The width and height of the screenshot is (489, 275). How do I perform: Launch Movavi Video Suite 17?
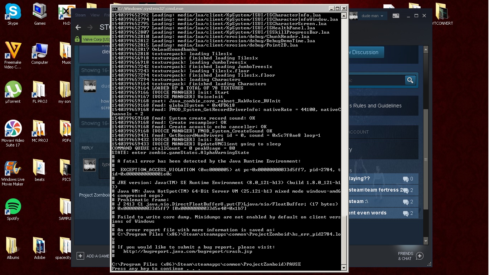pos(13,133)
